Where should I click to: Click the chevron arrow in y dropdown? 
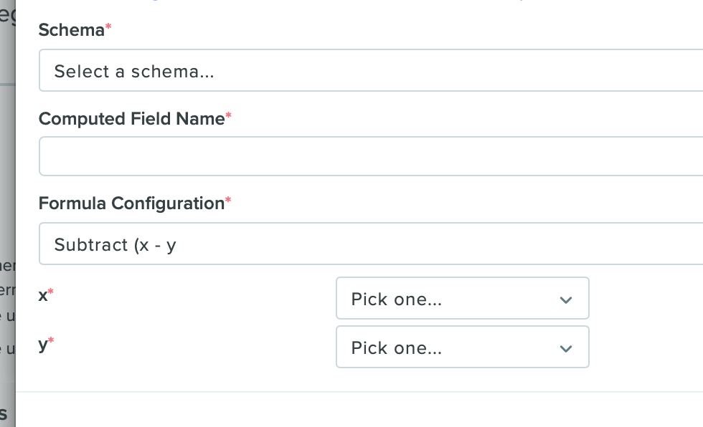tap(566, 348)
